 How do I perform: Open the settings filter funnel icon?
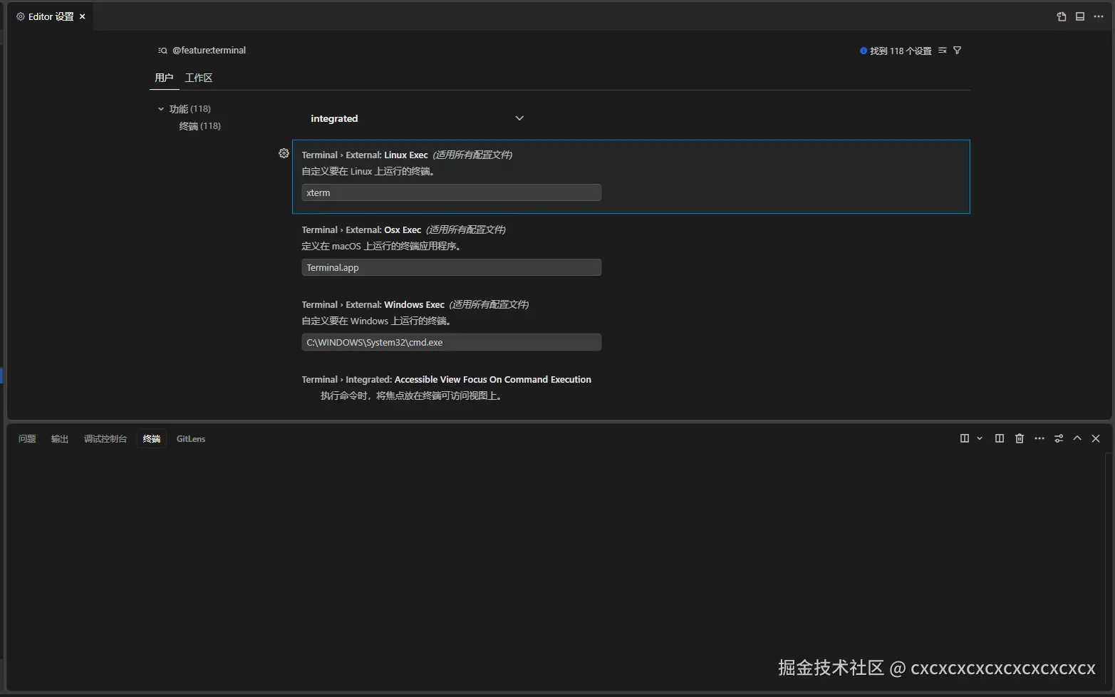pyautogui.click(x=957, y=51)
